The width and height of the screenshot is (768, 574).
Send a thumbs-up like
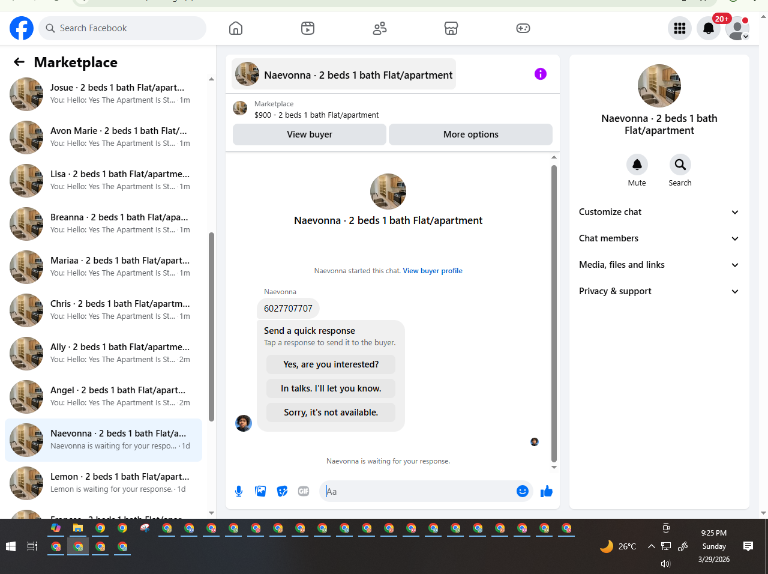[x=547, y=491]
